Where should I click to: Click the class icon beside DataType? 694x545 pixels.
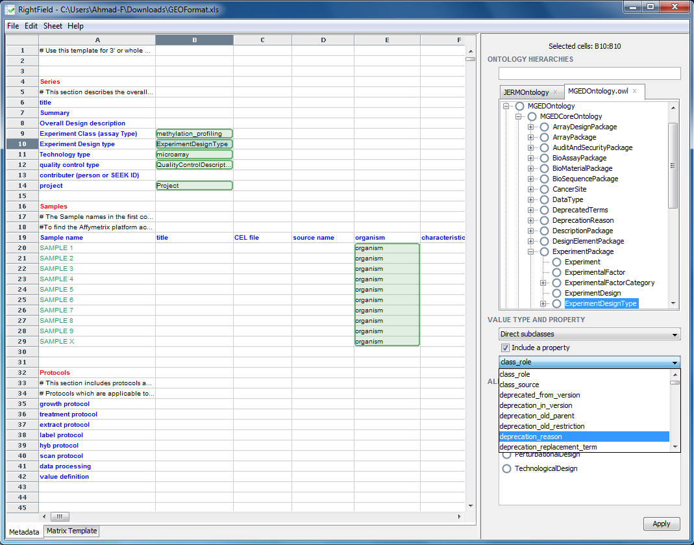[544, 199]
